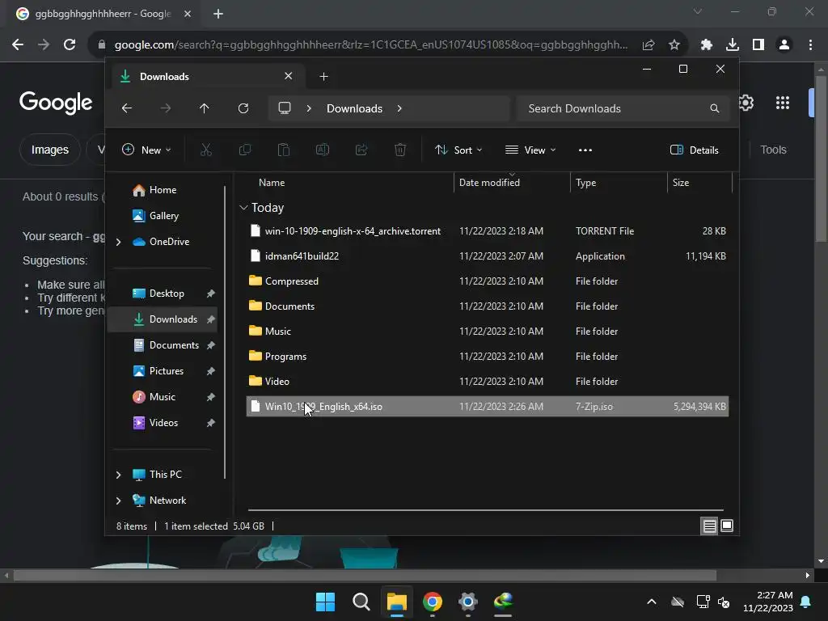828x621 pixels.
Task: Show hidden system tray icons
Action: coord(652,602)
